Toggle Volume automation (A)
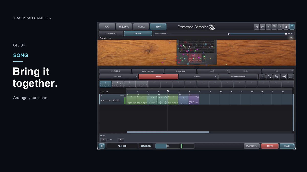Screen dimensions: 307x172 point(238,76)
